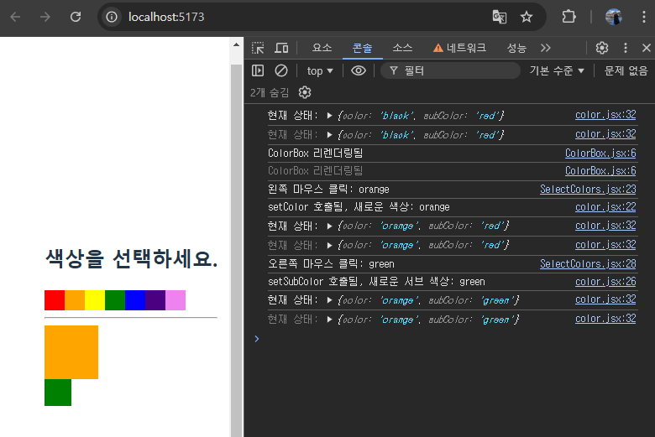The width and height of the screenshot is (655, 437).
Task: Go back in browser history
Action: pos(15,17)
